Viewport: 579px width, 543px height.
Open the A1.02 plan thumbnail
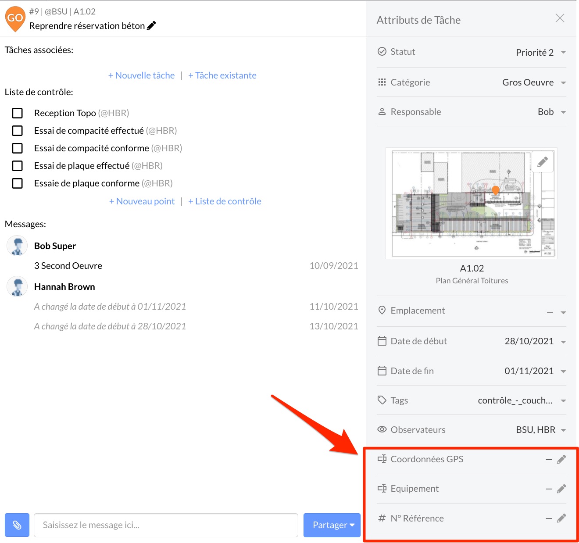pyautogui.click(x=472, y=203)
